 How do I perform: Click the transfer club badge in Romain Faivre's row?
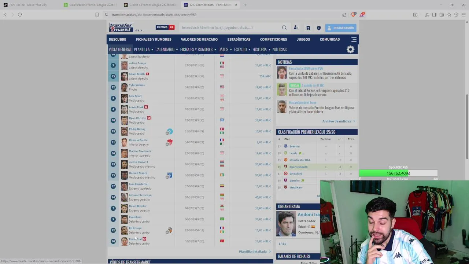[169, 142]
